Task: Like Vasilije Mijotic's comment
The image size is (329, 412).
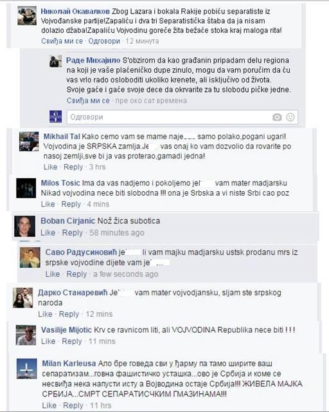Action: (x=48, y=341)
